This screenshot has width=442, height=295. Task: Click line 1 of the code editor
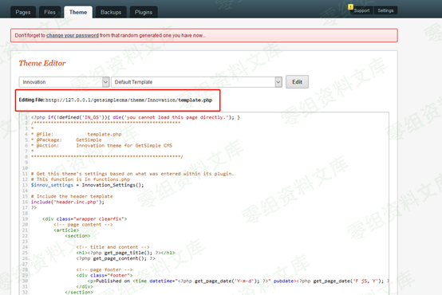coord(136,117)
